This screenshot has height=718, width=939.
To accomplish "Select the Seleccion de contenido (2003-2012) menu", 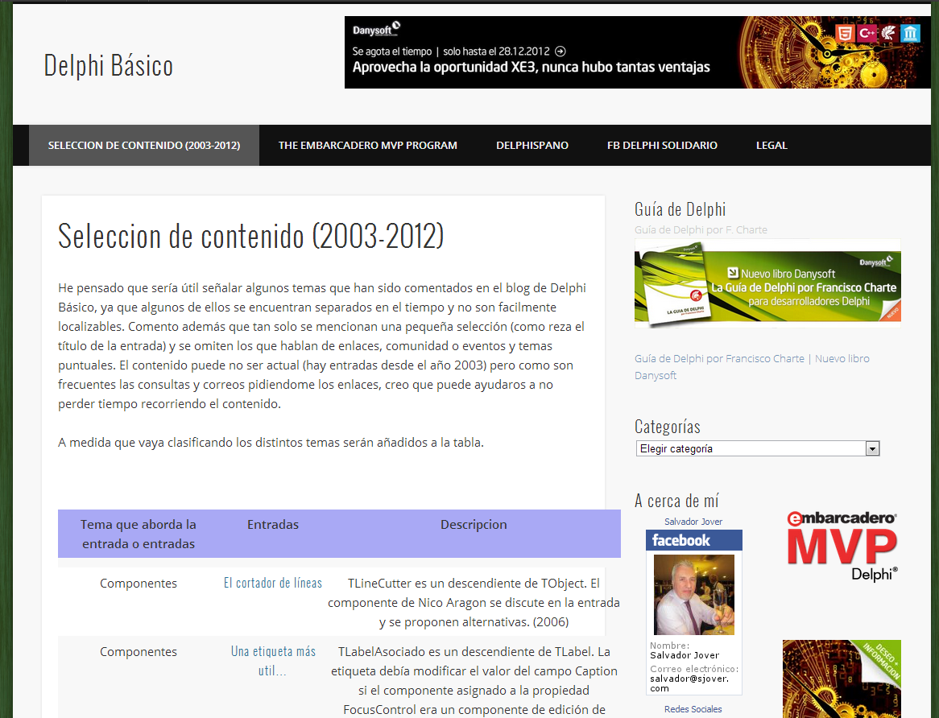I will (144, 146).
